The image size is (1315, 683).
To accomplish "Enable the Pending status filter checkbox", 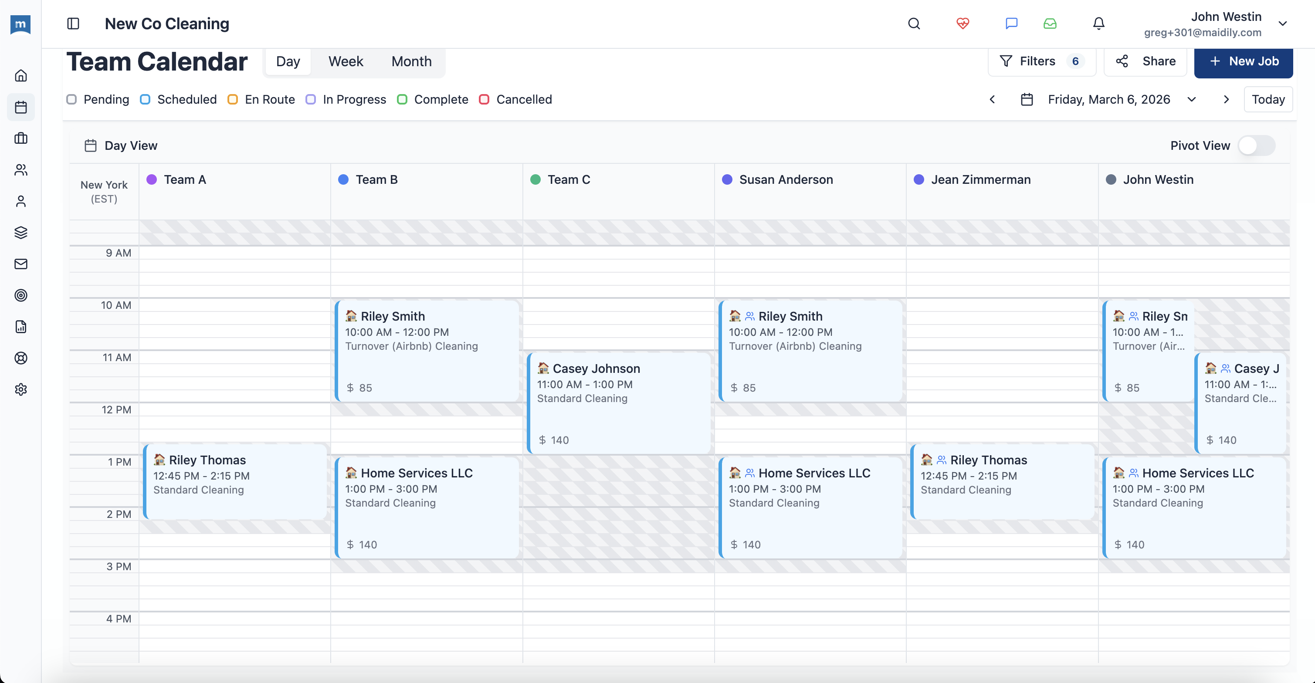I will tap(71, 99).
